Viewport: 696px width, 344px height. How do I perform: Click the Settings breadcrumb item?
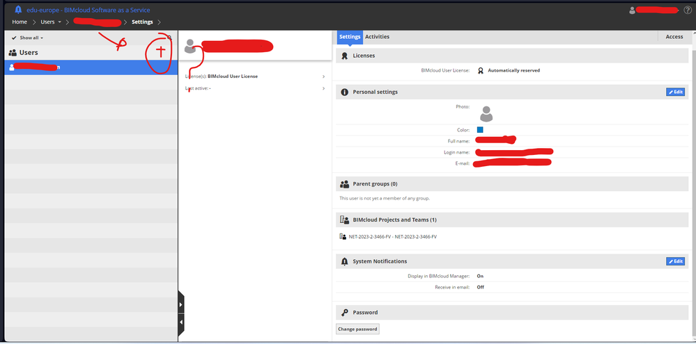tap(142, 22)
